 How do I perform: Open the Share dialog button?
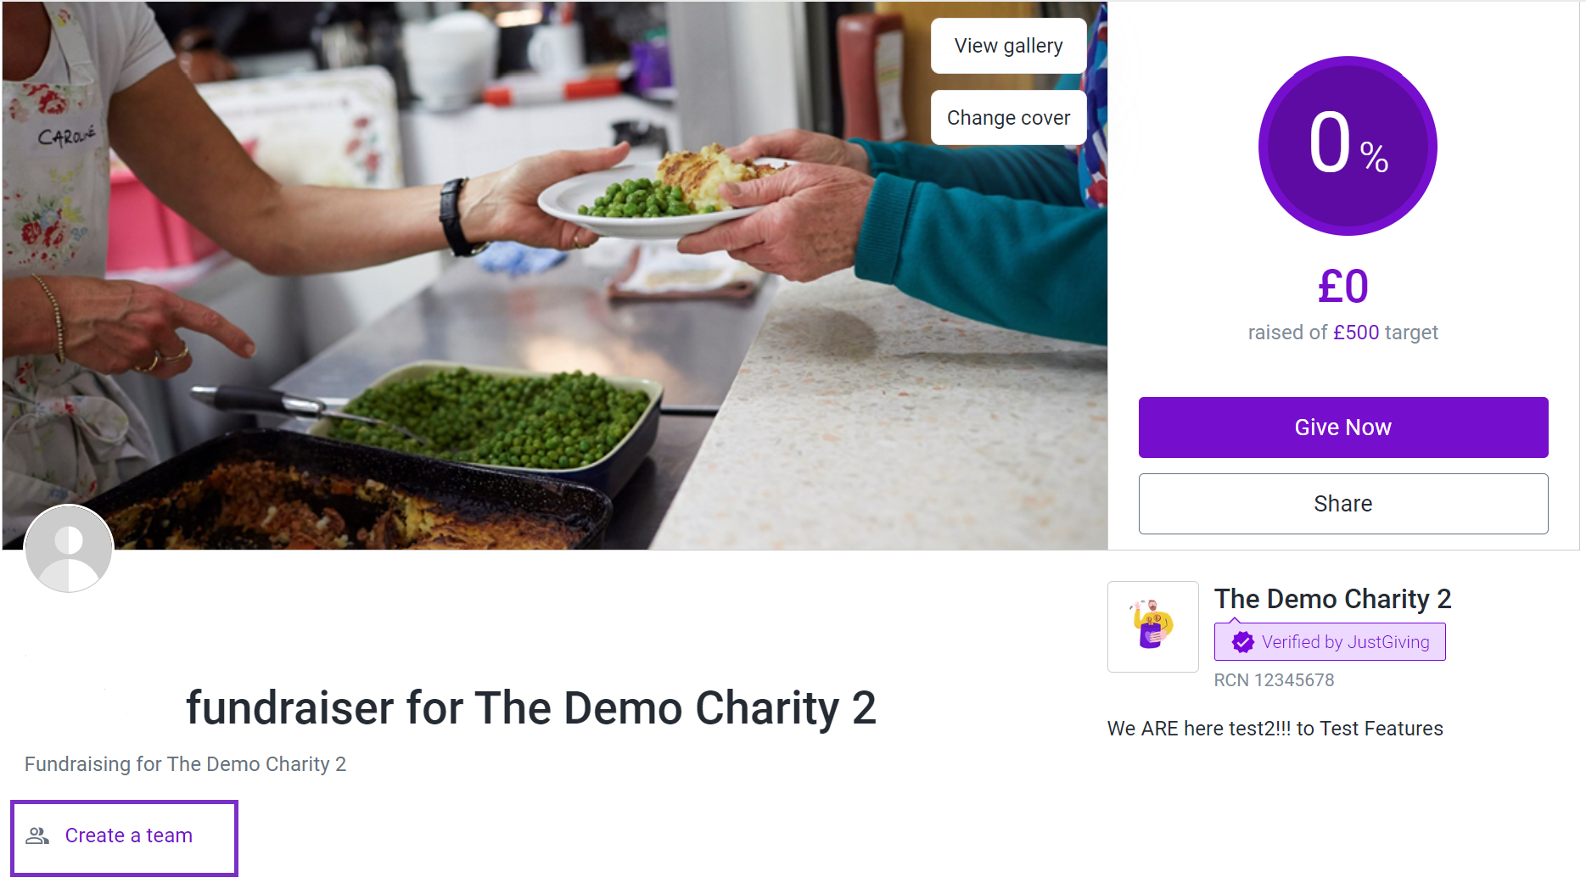click(1342, 504)
